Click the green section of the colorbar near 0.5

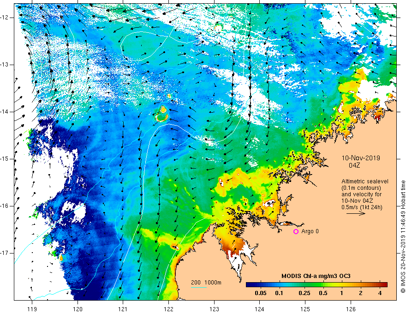(x=320, y=285)
